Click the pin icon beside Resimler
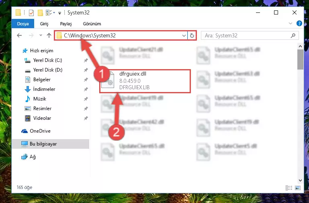Viewport: 309px width, 203px height. [86, 109]
